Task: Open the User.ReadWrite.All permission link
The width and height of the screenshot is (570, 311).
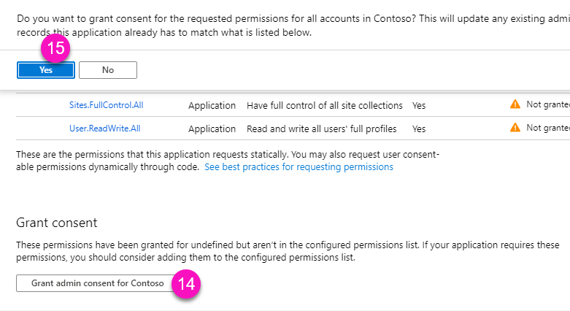Action: coord(104,128)
